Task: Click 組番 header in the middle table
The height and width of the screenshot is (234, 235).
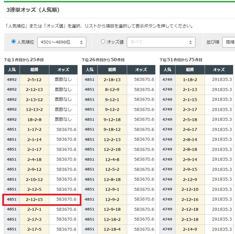Action: (x=112, y=70)
